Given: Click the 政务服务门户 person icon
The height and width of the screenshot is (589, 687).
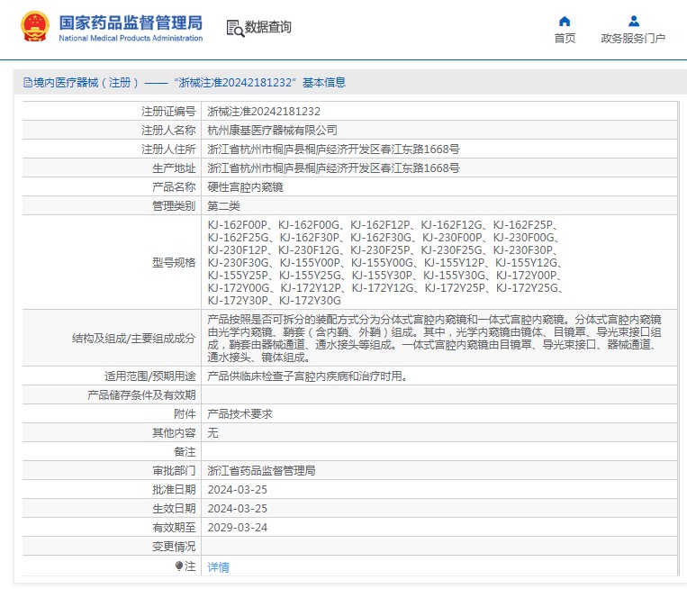Looking at the screenshot, I should click(633, 22).
